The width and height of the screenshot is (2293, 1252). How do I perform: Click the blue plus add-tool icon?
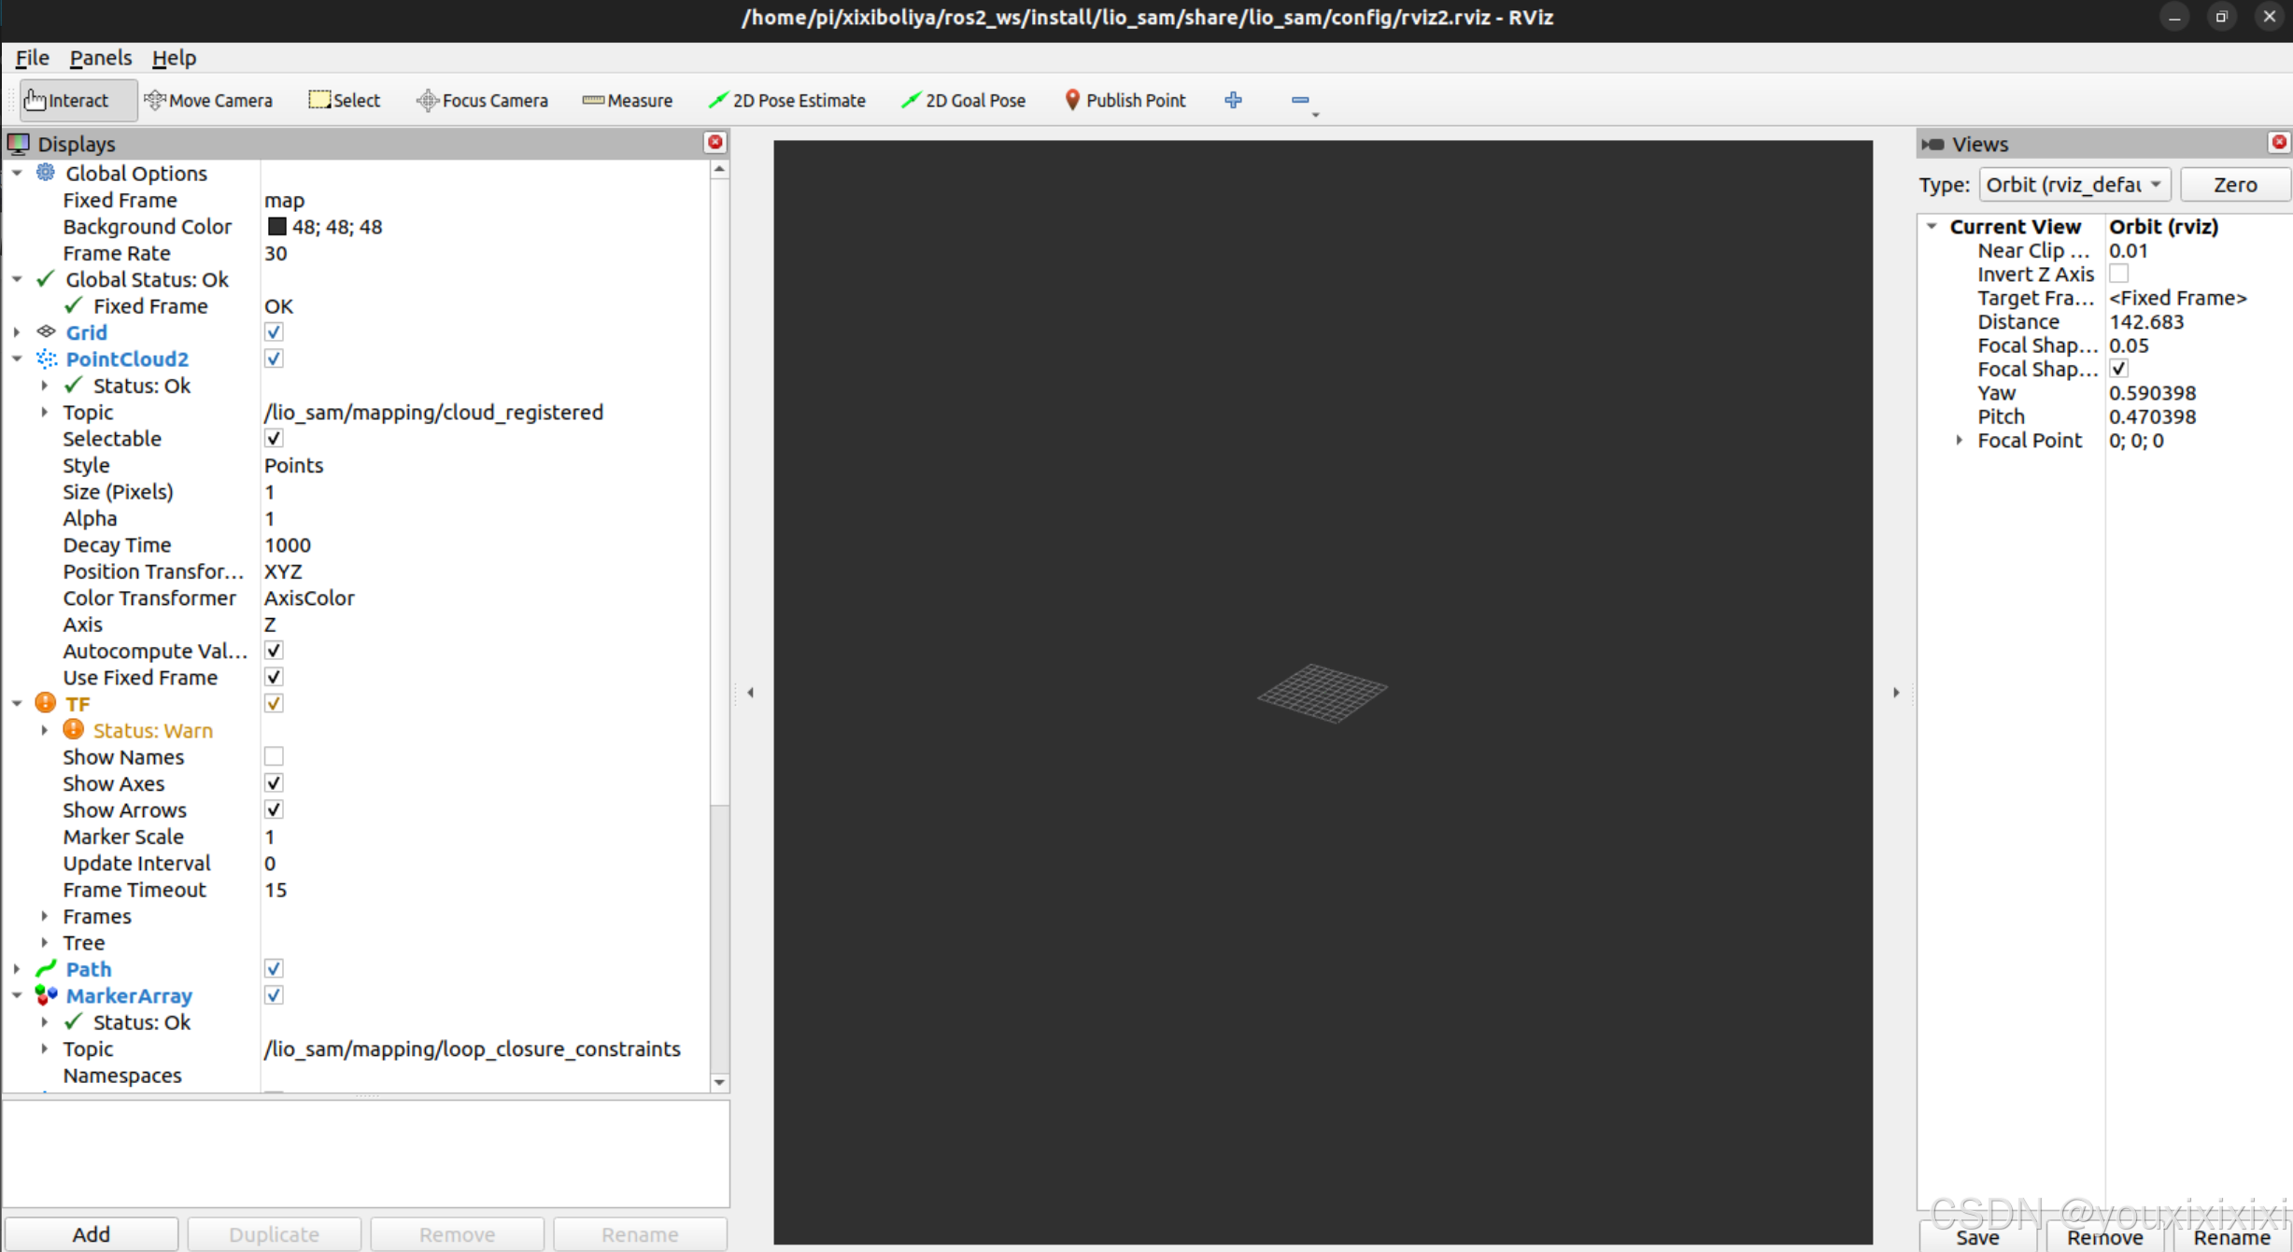(1233, 100)
